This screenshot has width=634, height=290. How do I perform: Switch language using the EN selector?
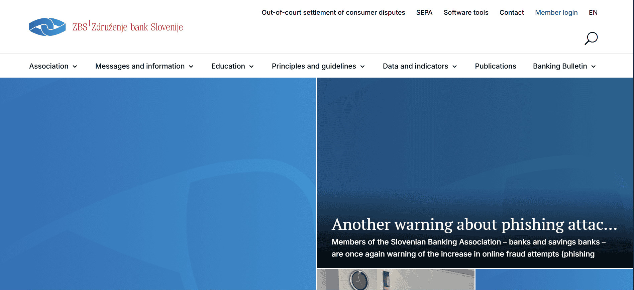[x=593, y=12]
